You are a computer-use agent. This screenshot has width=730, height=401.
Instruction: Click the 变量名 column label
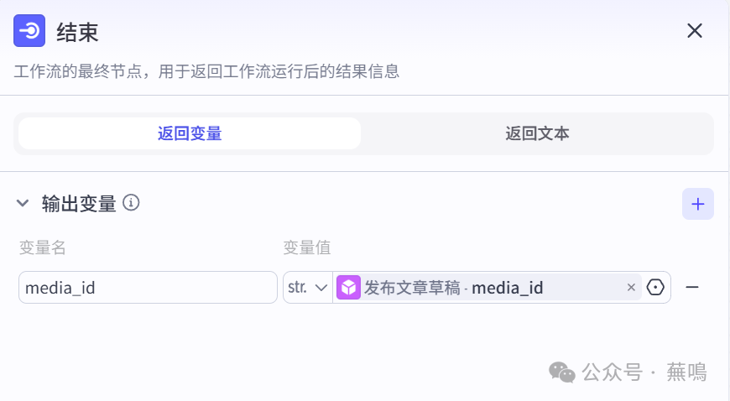click(43, 247)
